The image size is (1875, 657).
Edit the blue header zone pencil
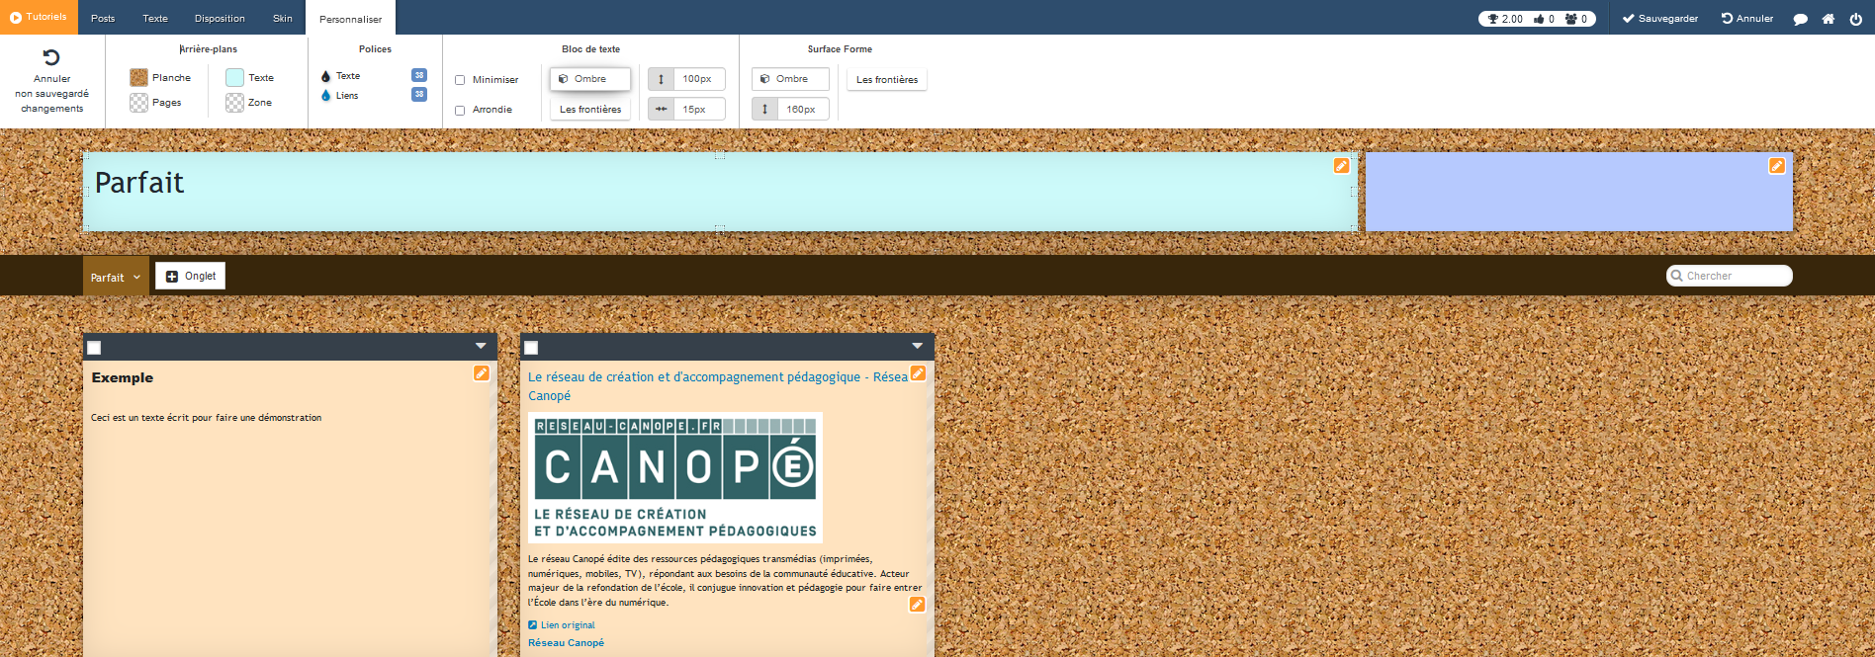coord(1777,166)
